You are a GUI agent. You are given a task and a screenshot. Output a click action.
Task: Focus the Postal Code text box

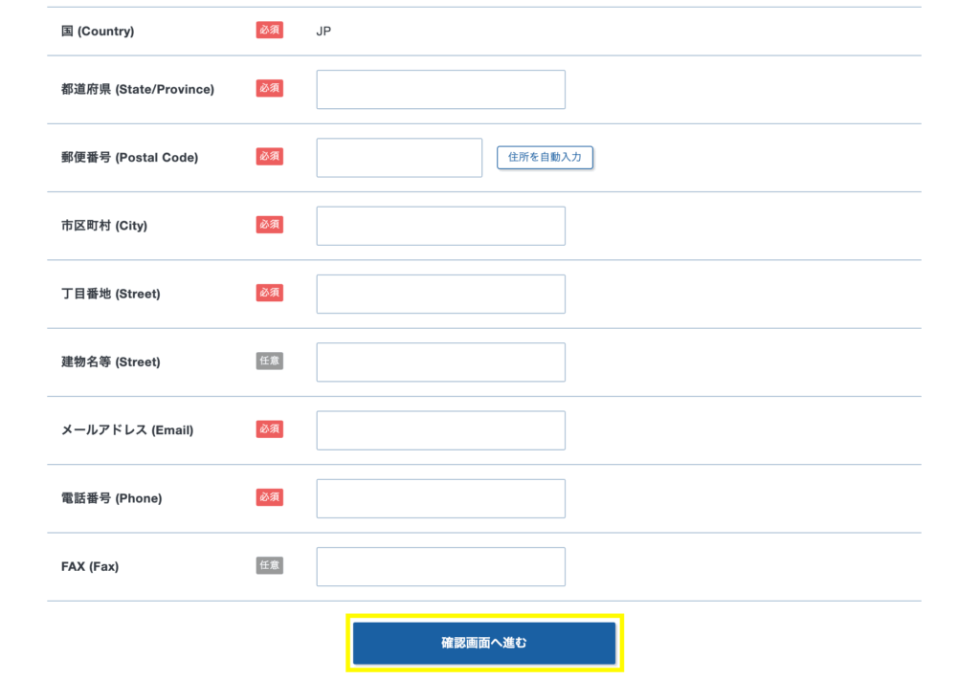click(399, 158)
